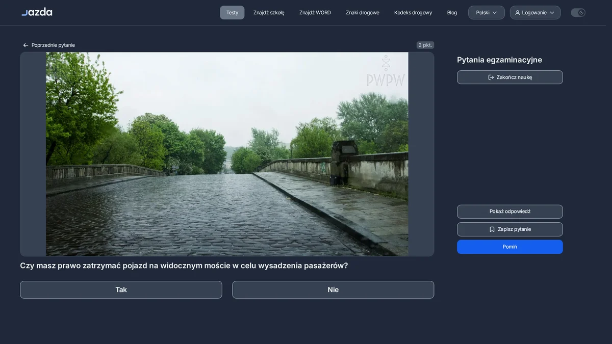612x344 pixels.
Task: Toggle the dark mode switch
Action: tap(578, 13)
